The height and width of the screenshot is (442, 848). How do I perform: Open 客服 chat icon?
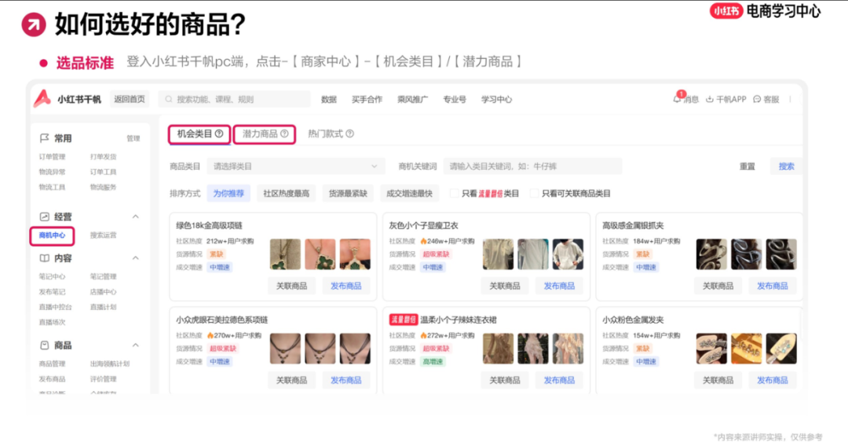tap(757, 100)
